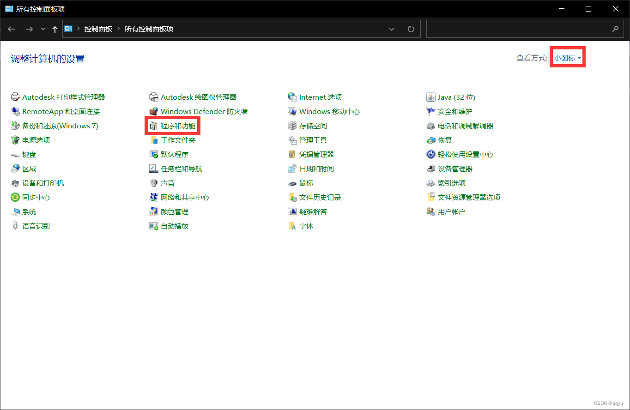
Task: Open the 文件历史记录 link
Action: click(x=320, y=197)
